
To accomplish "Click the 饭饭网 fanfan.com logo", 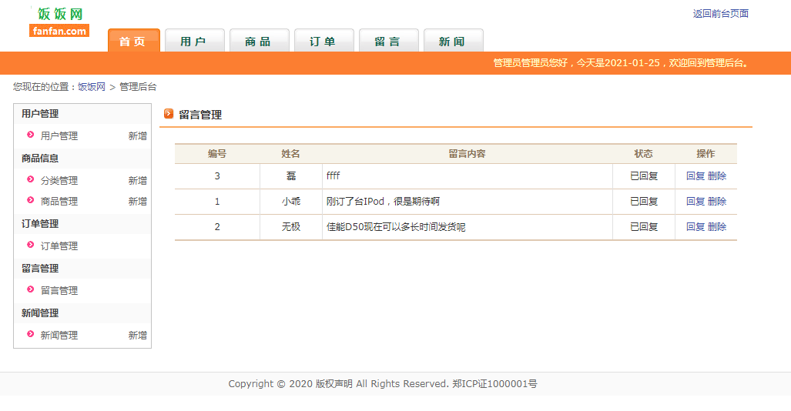I will click(59, 22).
